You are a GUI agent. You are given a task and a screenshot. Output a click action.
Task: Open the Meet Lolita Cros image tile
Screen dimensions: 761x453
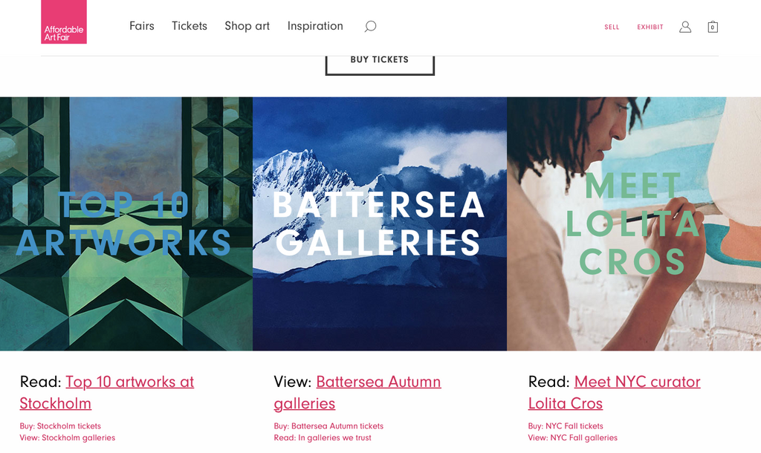634,224
